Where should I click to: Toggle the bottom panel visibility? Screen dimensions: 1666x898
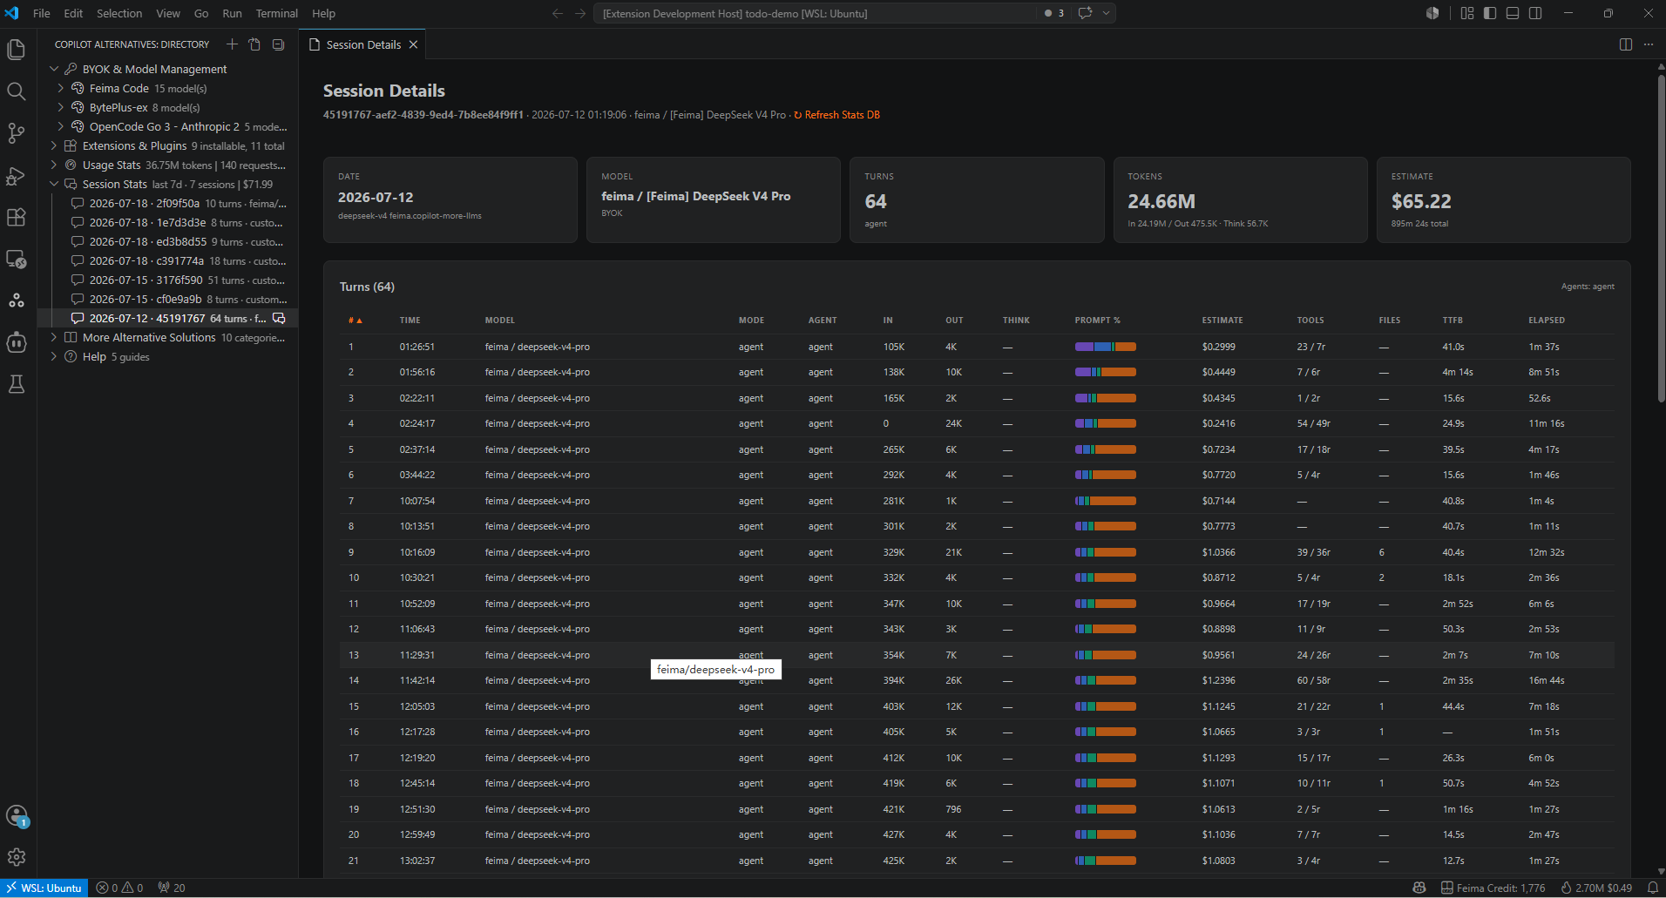pos(1513,13)
